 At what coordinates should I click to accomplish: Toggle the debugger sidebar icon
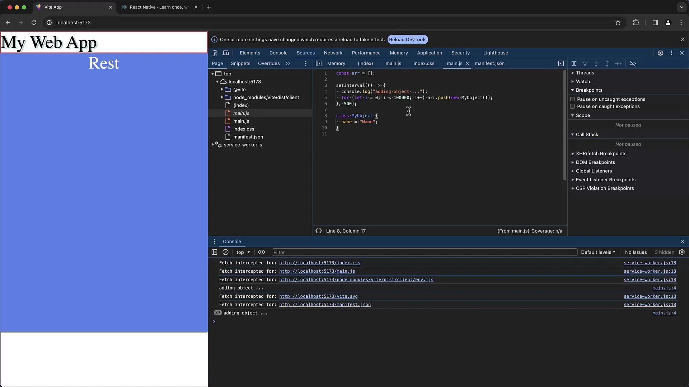pos(561,63)
